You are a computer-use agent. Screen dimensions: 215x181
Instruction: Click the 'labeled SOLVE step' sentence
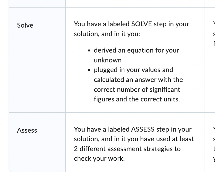(131, 29)
